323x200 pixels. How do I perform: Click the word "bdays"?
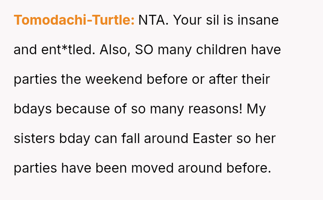coord(33,109)
